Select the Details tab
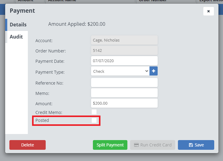The width and height of the screenshot is (223, 161). click(18, 25)
